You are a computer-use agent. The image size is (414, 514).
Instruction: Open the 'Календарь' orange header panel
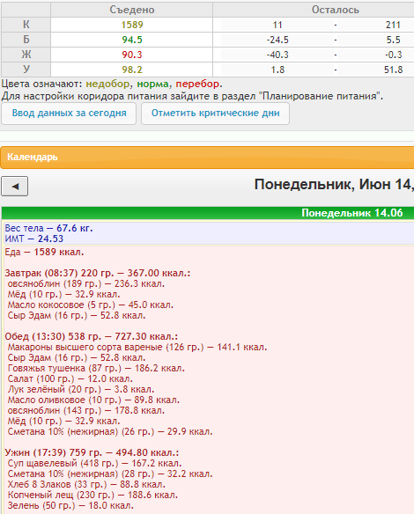click(207, 158)
